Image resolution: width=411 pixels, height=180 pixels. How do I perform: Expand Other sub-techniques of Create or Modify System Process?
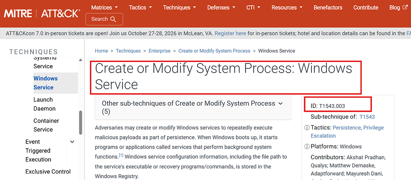pos(193,108)
